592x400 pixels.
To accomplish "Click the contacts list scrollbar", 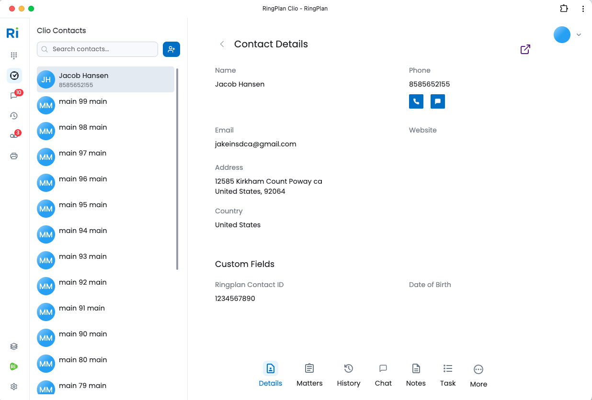I will (x=177, y=169).
